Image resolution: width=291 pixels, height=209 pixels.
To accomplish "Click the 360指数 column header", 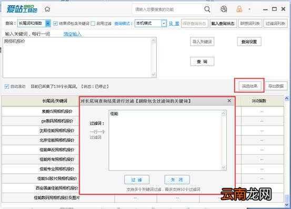I will (x=259, y=101).
